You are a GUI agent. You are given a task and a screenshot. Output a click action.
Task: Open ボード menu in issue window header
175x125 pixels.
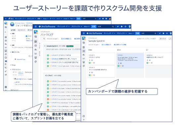(x=52, y=19)
